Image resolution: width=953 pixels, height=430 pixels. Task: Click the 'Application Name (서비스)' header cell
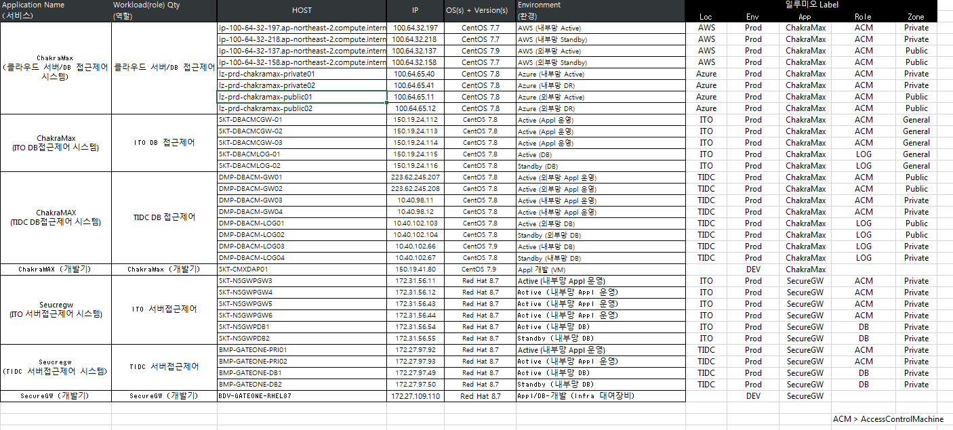click(56, 11)
